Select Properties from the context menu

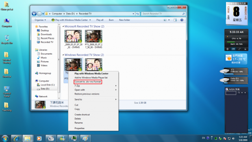80,128
